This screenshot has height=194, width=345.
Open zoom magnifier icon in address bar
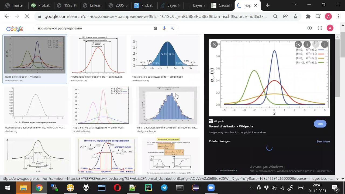[x=275, y=16]
